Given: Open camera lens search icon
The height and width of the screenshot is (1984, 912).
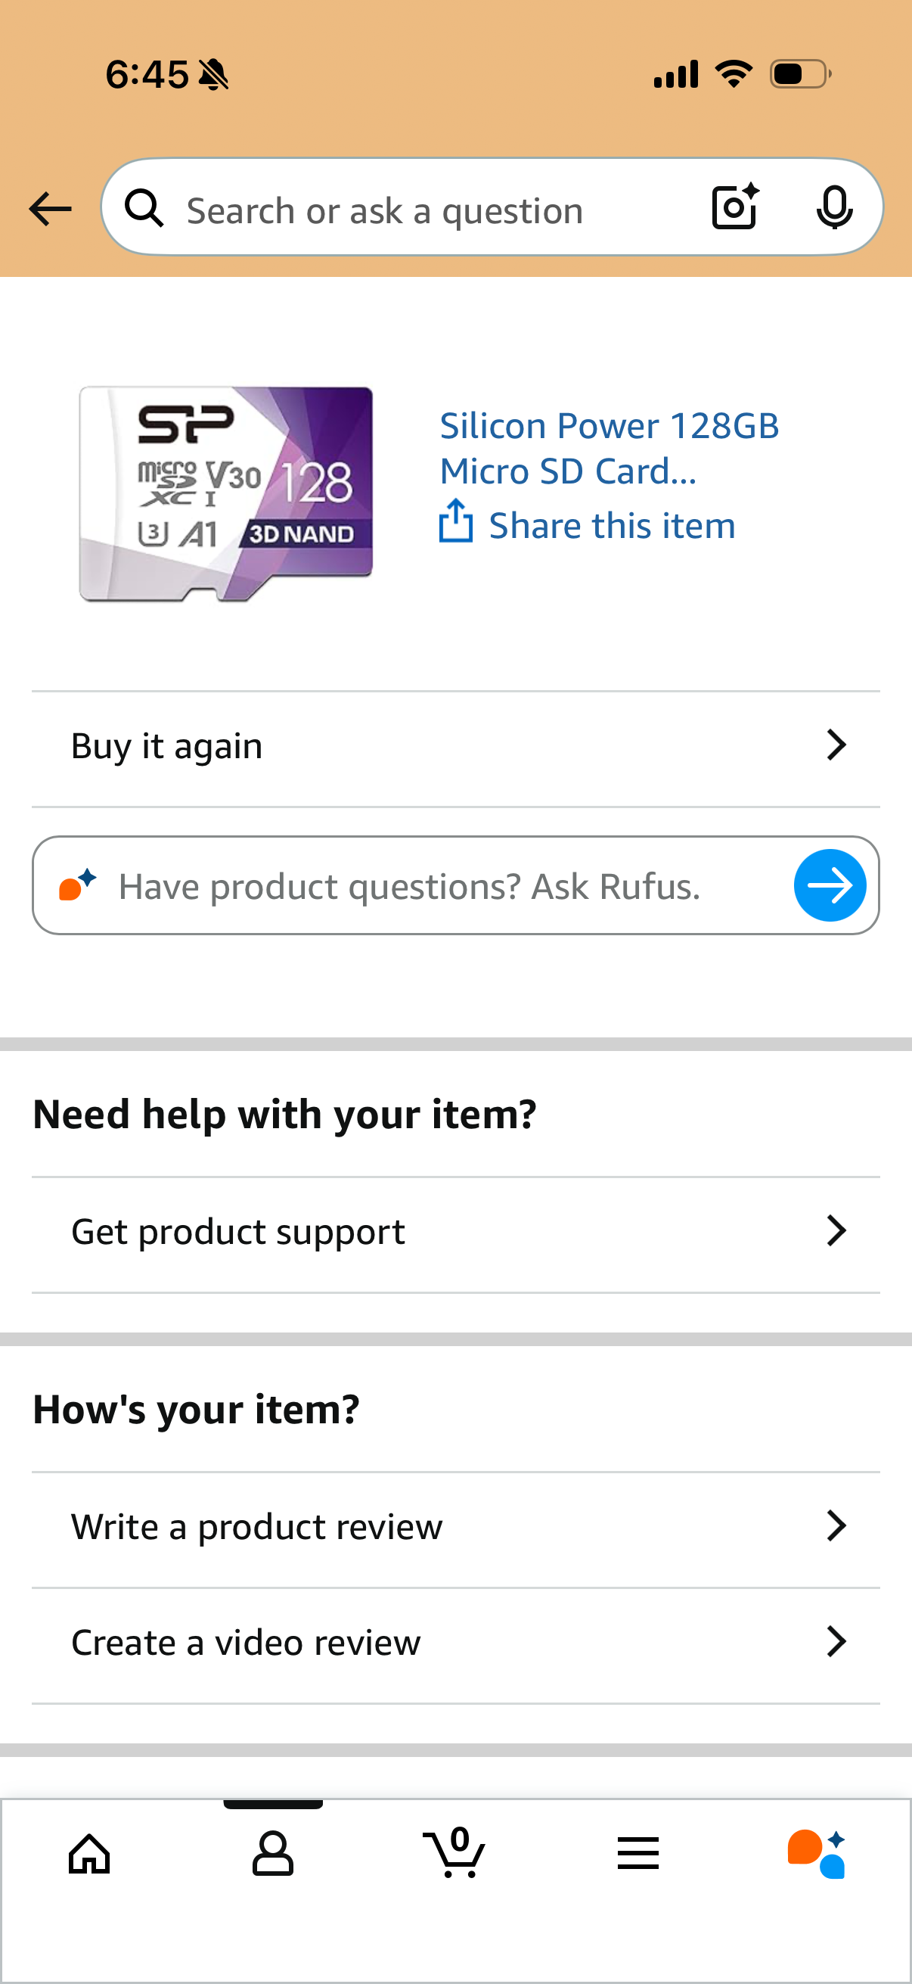Looking at the screenshot, I should tap(735, 207).
